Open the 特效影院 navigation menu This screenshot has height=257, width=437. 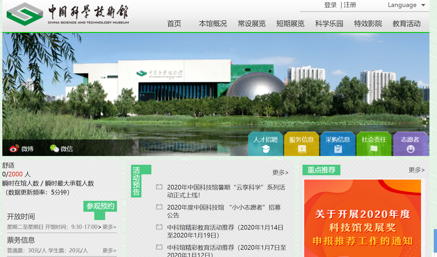coord(368,24)
